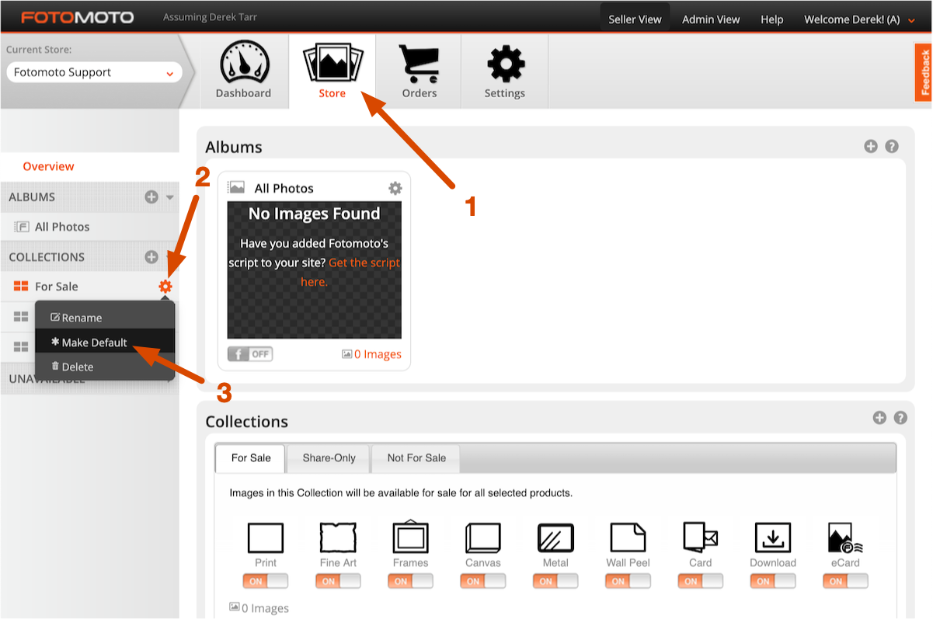Choose Delete from the context menu

(105, 367)
